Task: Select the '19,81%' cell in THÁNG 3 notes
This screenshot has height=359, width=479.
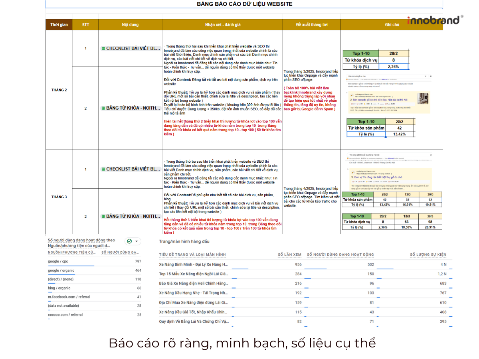Action: pos(430,204)
